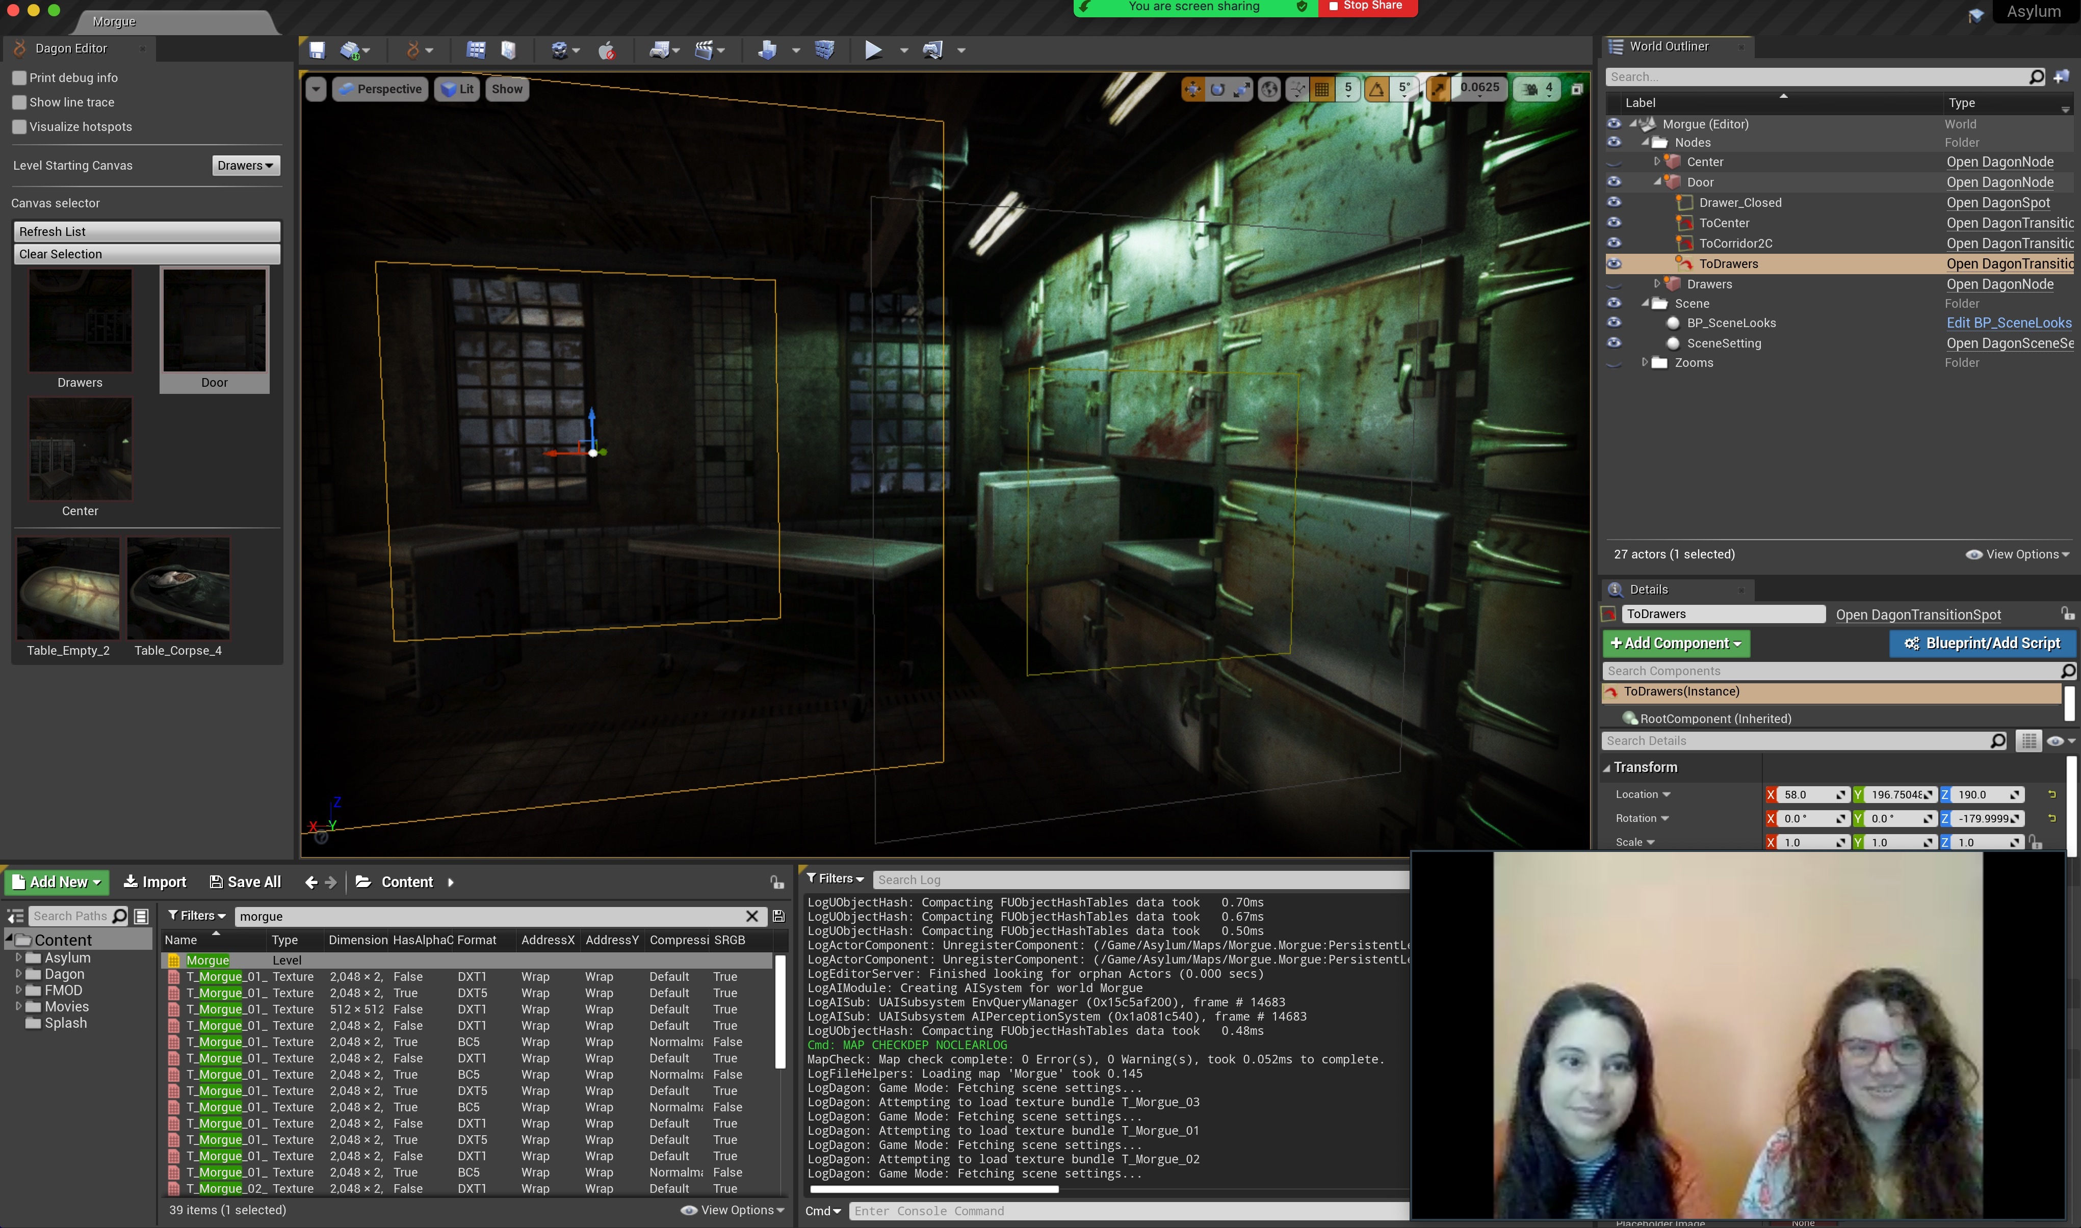The width and height of the screenshot is (2081, 1228).
Task: Maximize viewport toggle icon
Action: 1577,89
